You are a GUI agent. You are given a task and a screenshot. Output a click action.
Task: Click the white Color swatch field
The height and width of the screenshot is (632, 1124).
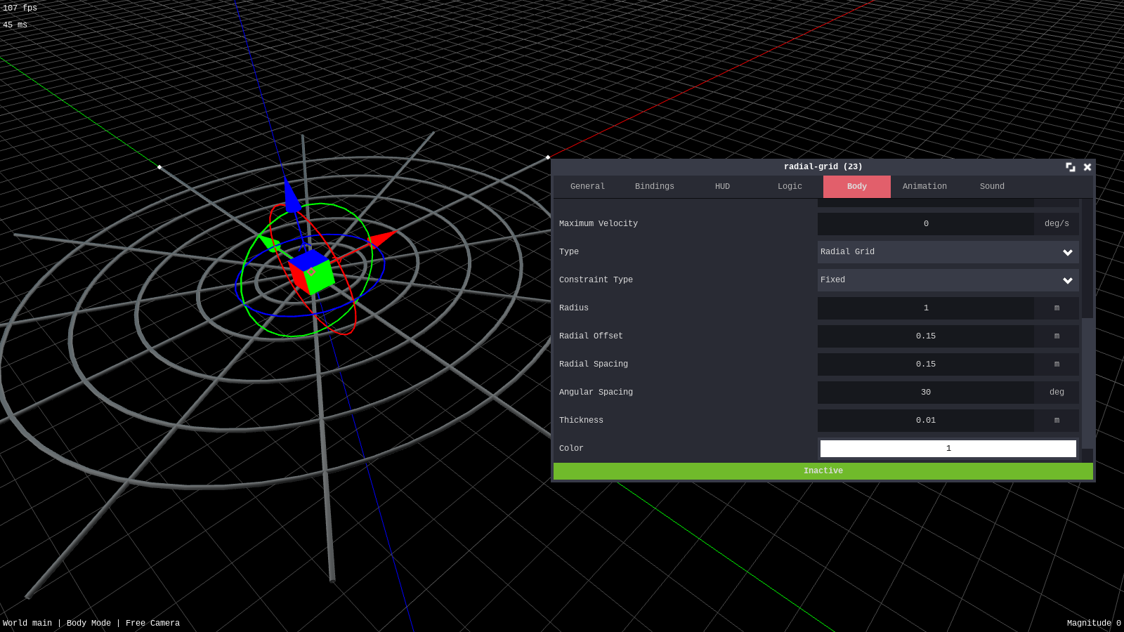948,449
